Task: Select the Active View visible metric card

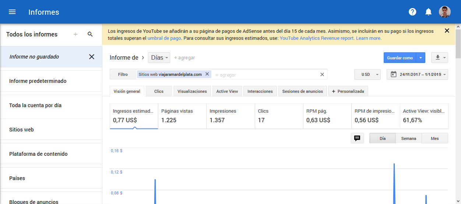Action: 424,116
